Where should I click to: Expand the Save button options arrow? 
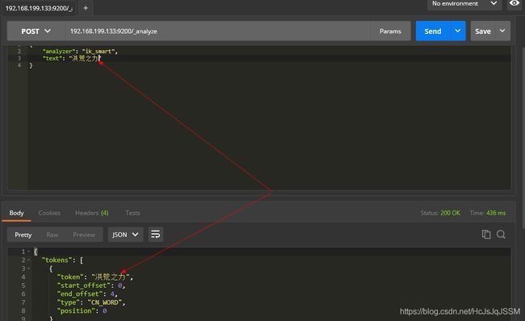(502, 31)
